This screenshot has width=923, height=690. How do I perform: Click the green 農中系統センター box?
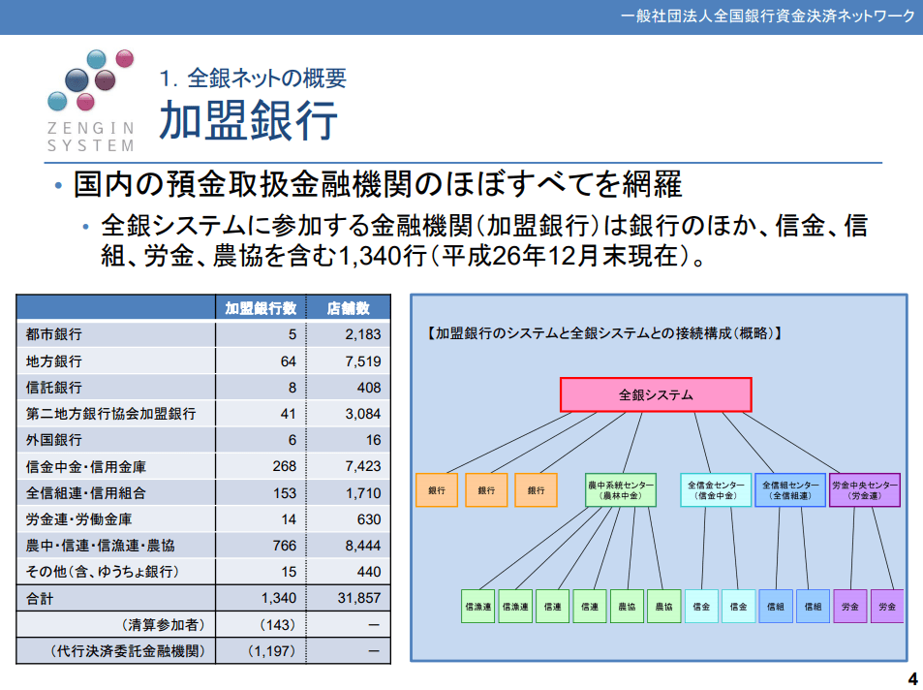620,489
